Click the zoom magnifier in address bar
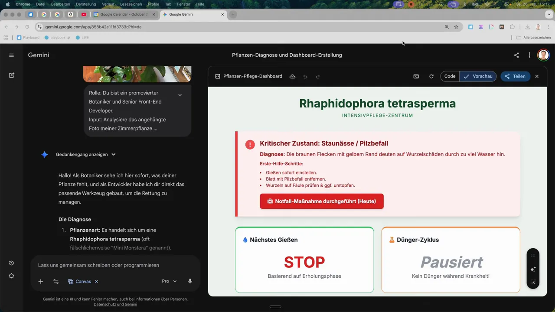 point(447,27)
